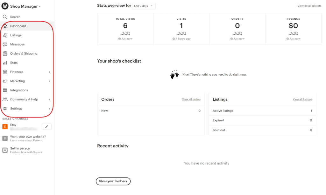Screen dimensions: 326x195
Task: Open the Finances section icon
Action: [5, 72]
